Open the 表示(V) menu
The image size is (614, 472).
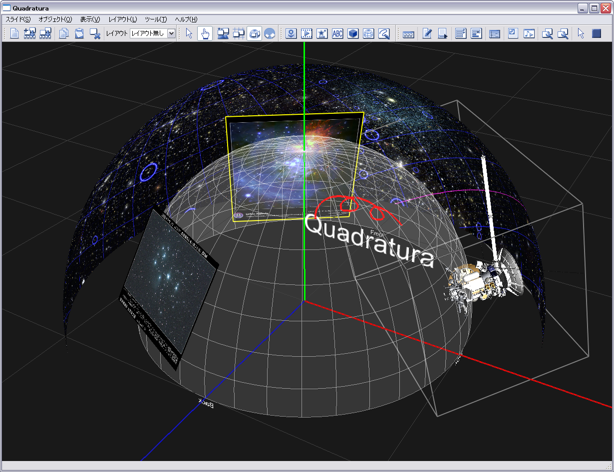pos(90,19)
